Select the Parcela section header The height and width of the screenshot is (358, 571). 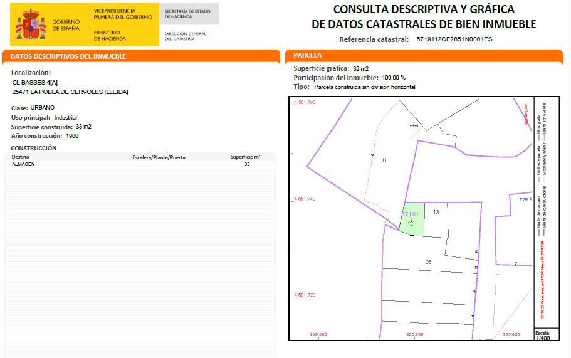click(x=426, y=55)
